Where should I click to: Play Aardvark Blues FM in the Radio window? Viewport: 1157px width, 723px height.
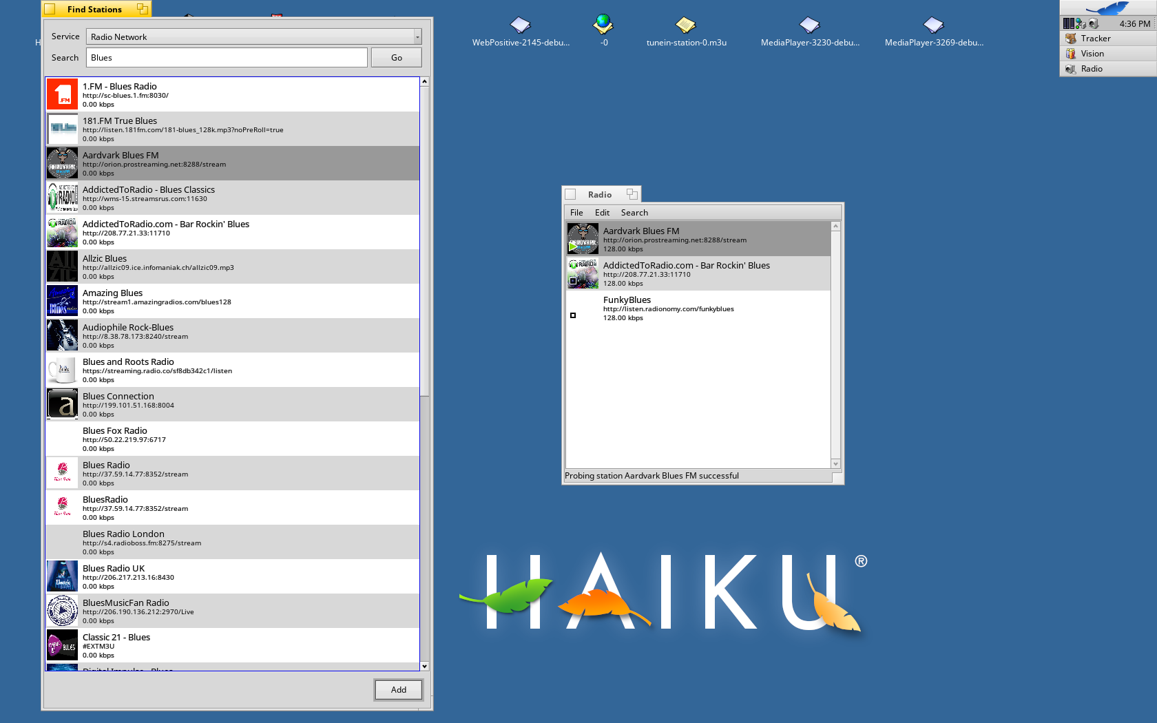tap(573, 246)
